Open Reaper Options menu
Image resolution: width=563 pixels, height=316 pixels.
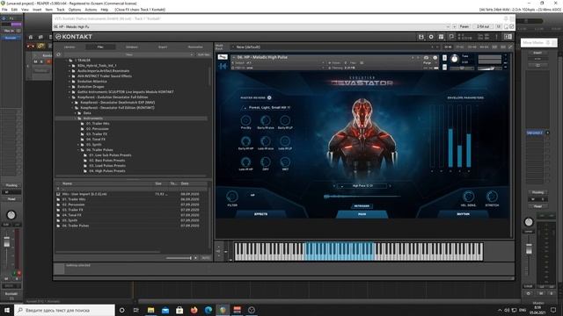[75, 10]
